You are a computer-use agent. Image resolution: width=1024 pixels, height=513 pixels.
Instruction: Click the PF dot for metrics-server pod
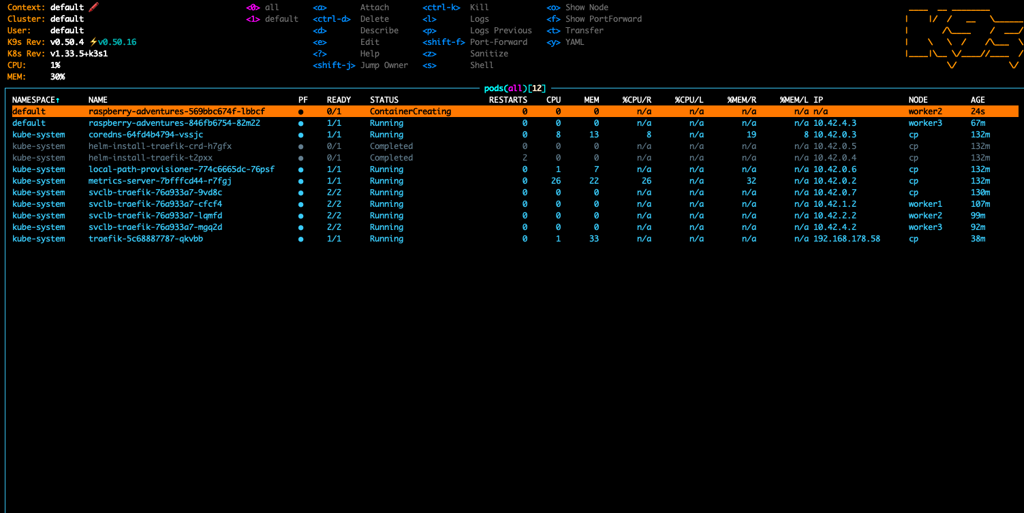[301, 181]
